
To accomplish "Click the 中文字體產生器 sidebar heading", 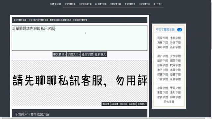I will click(165, 29).
